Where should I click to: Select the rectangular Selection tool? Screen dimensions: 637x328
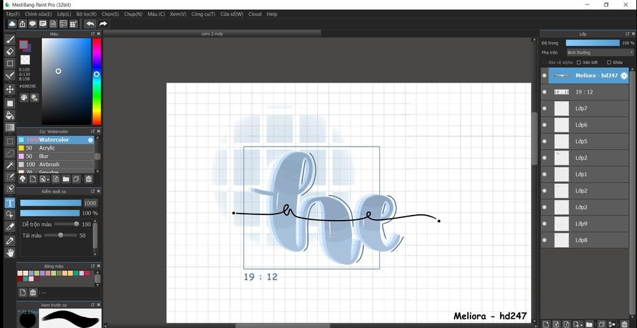click(x=10, y=141)
